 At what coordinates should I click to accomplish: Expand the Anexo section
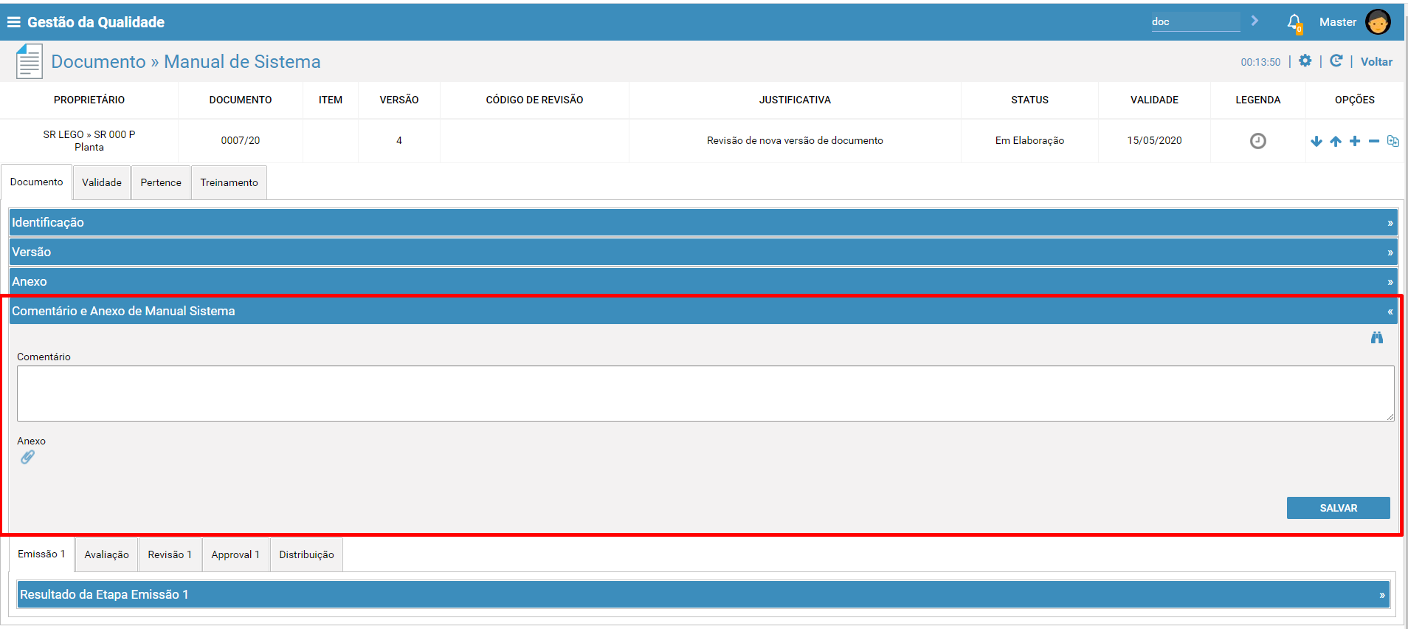click(703, 281)
